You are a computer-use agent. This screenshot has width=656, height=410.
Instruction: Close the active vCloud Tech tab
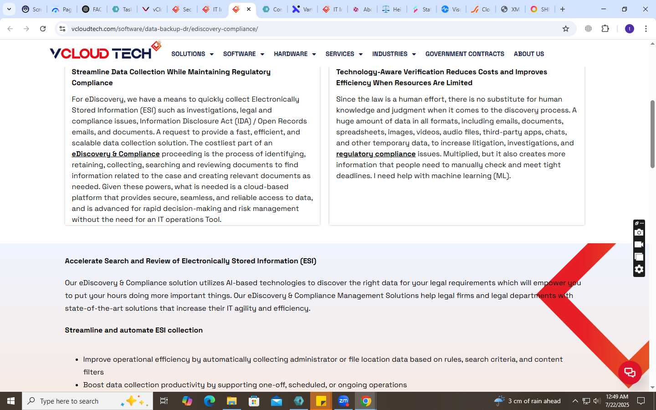(249, 9)
